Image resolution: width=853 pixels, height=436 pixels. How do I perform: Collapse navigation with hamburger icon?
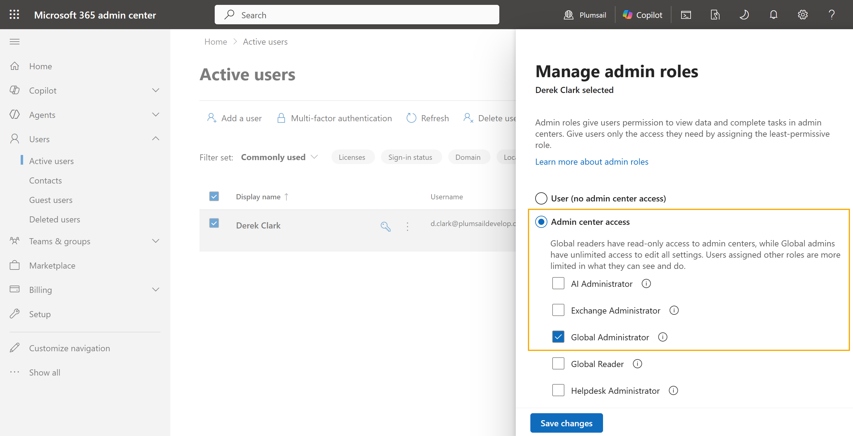coord(15,42)
